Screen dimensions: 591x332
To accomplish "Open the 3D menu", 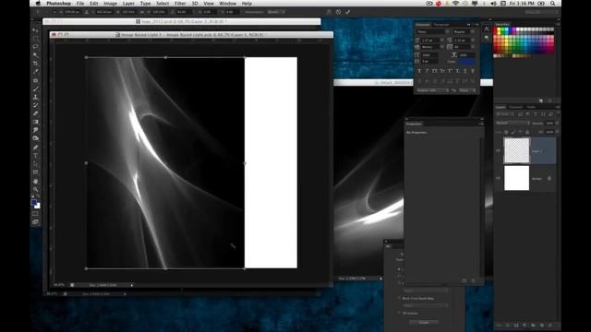I will [x=195, y=4].
